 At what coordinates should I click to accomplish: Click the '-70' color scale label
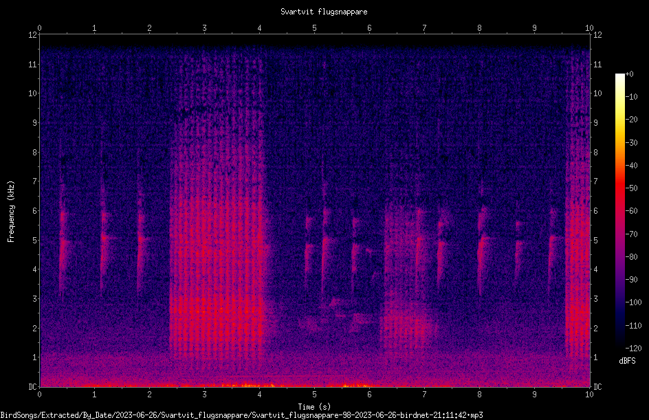coord(631,234)
